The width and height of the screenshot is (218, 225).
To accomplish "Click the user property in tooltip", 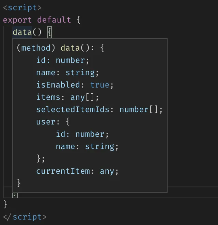I will [x=46, y=122].
